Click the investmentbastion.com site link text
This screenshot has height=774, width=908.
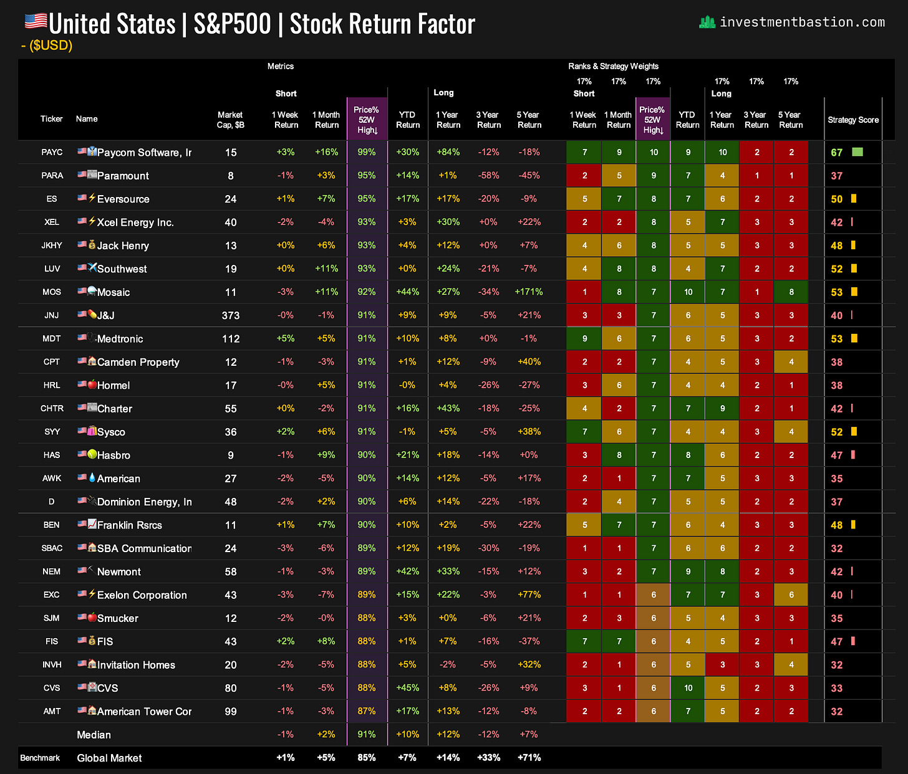click(x=802, y=22)
